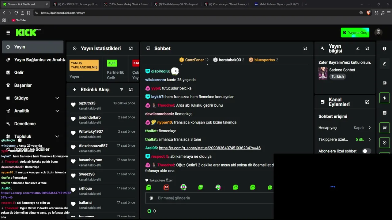The height and width of the screenshot is (220, 392).
Task: Insert the first green blob emote
Action: click(149, 187)
